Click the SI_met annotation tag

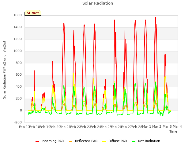click(x=33, y=13)
